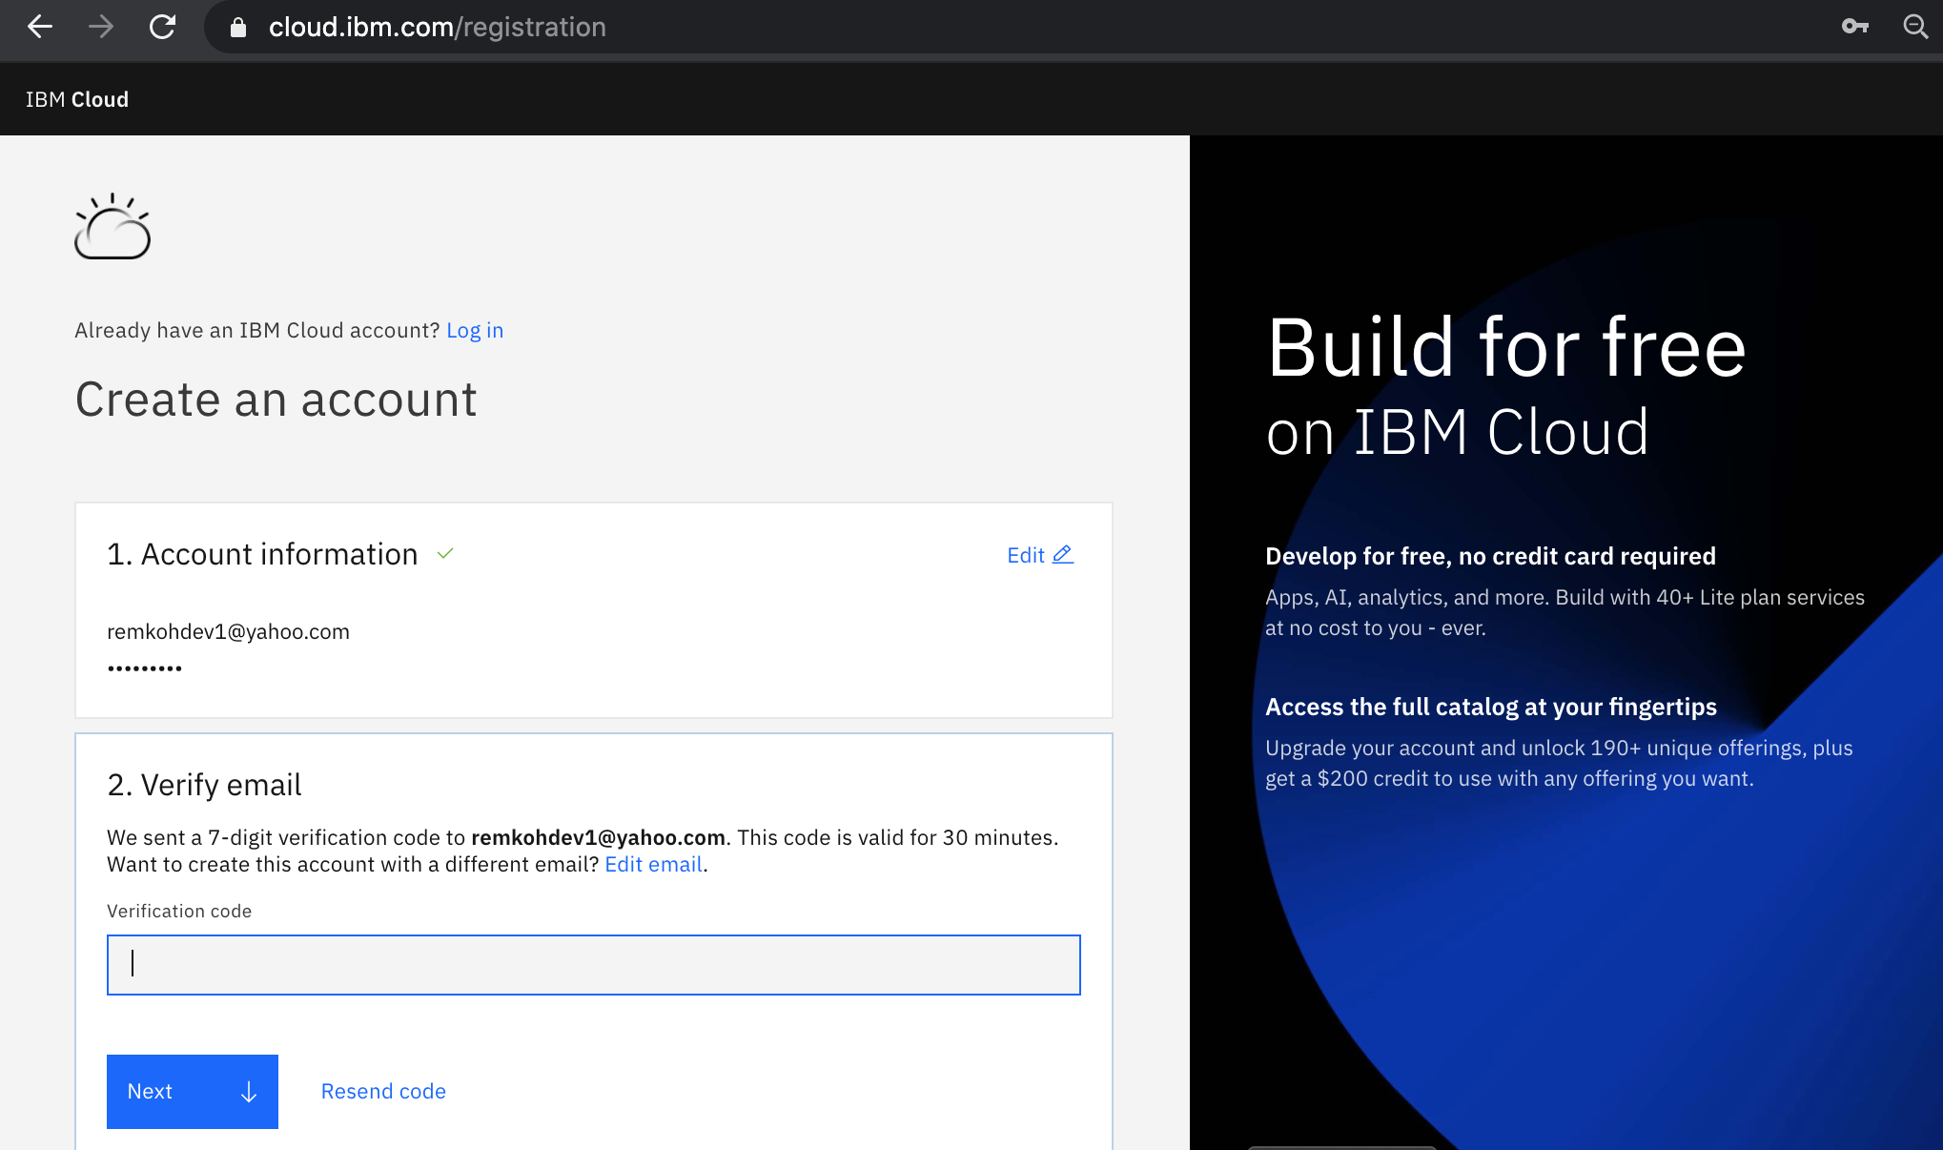Expand the Account information section
The image size is (1943, 1150).
click(x=263, y=553)
